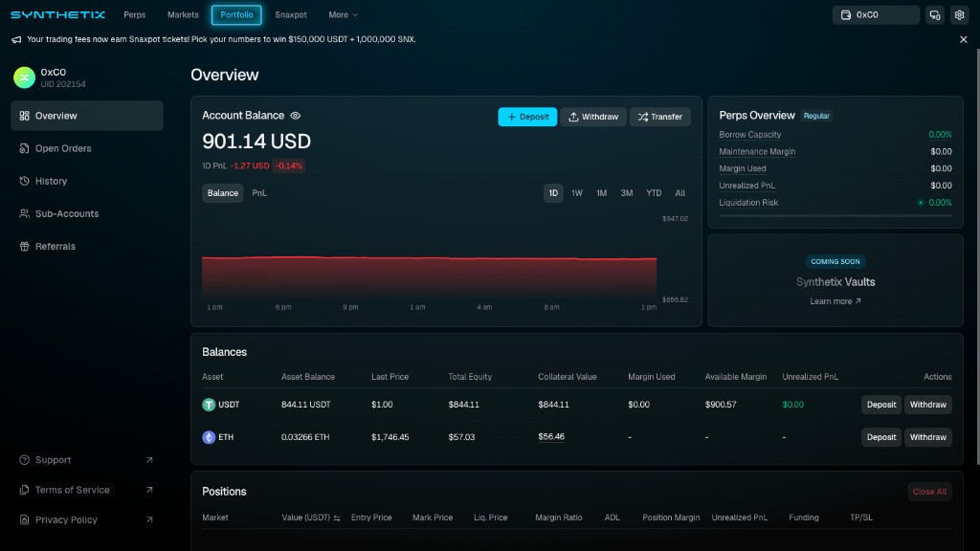The width and height of the screenshot is (980, 551).
Task: Click the COMING SOON badge
Action: pyautogui.click(x=835, y=262)
